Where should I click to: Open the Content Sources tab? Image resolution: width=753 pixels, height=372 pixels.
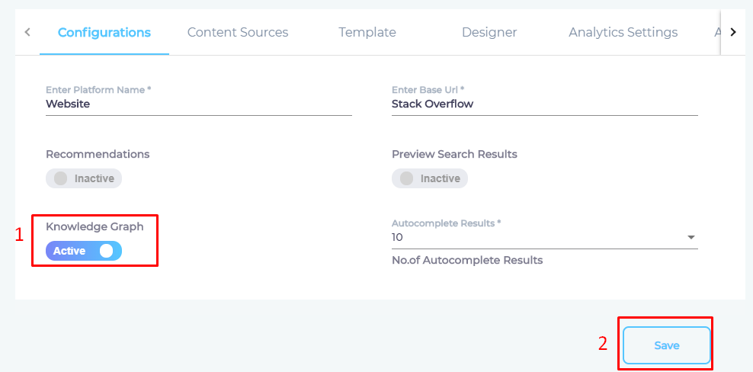pyautogui.click(x=238, y=33)
